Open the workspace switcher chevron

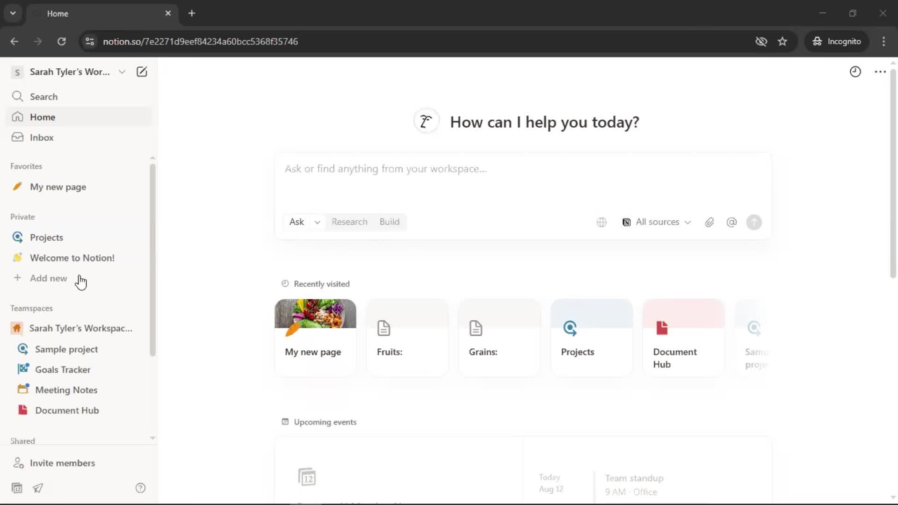tap(122, 72)
